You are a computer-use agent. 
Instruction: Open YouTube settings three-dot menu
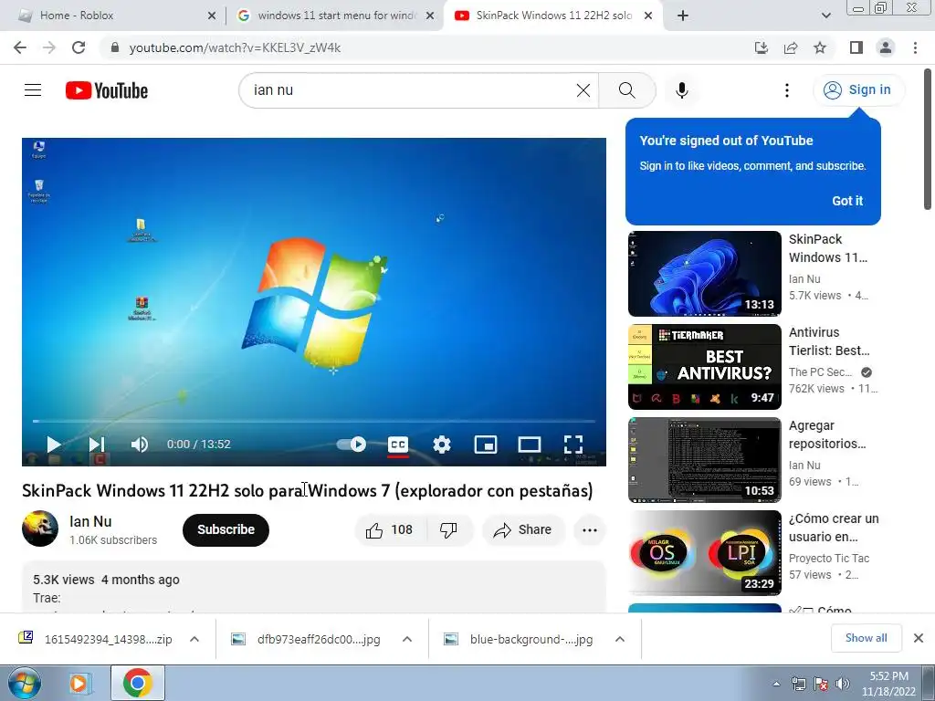coord(786,90)
